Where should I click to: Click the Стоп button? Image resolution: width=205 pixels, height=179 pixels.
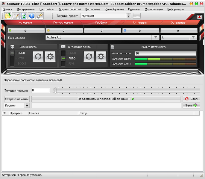point(191,99)
